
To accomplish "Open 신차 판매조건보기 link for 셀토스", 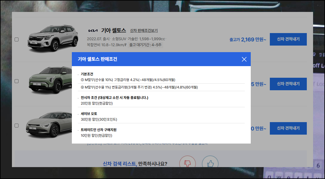I will pyautogui.click(x=144, y=30).
